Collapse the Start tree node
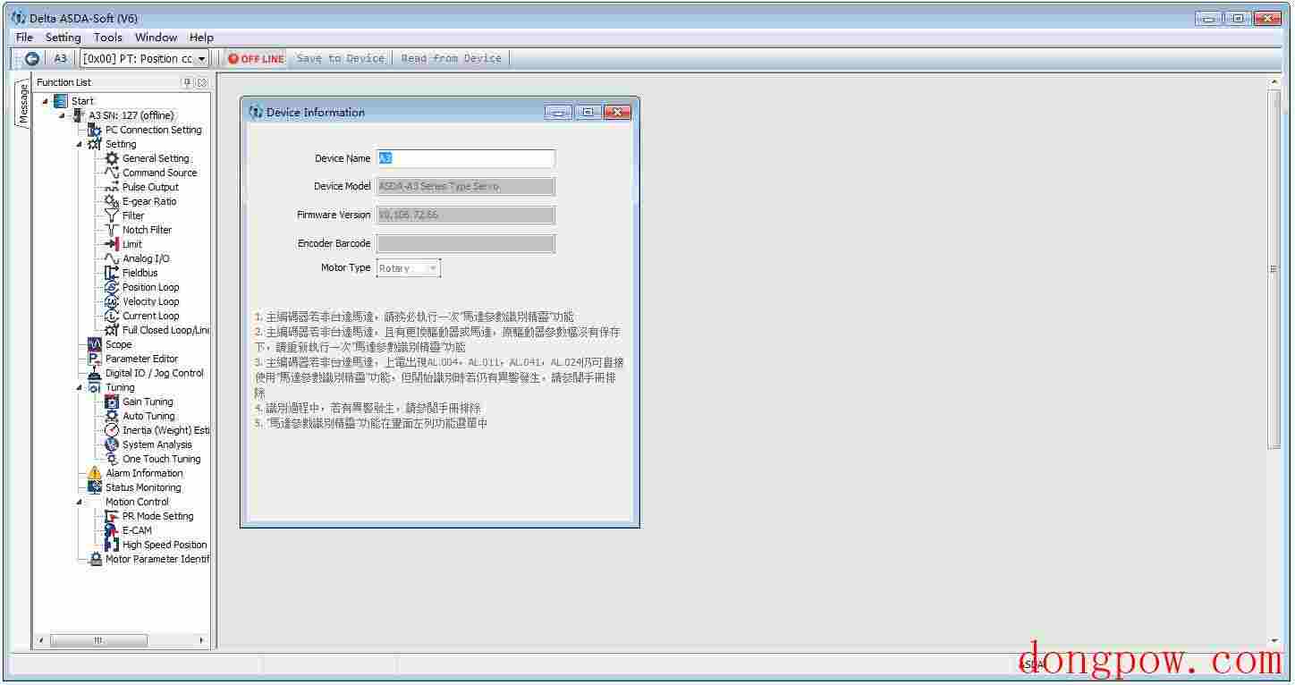The image size is (1295, 685). 45,101
